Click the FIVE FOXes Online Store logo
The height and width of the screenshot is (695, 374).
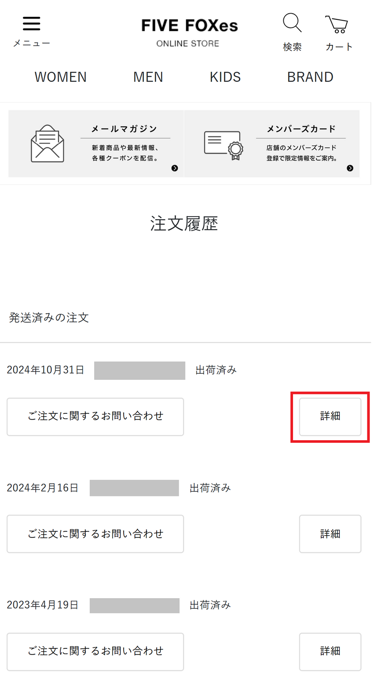pyautogui.click(x=189, y=32)
